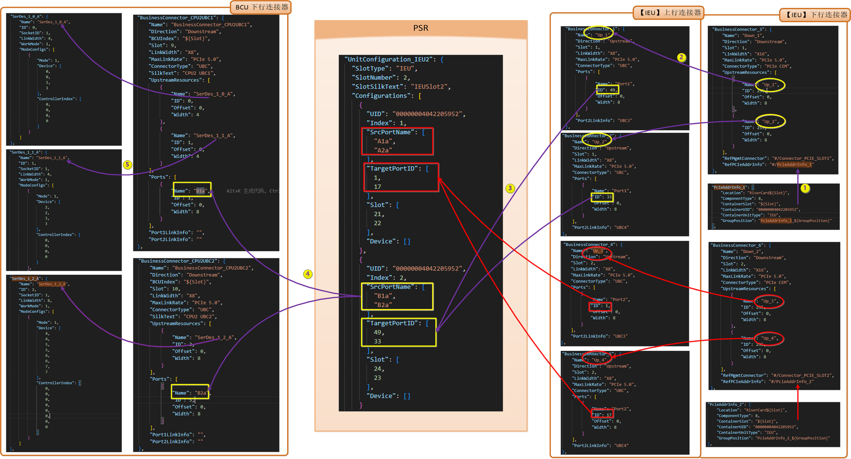Click the PSR panel title
Viewport: 851px width, 459px height.
(x=421, y=28)
